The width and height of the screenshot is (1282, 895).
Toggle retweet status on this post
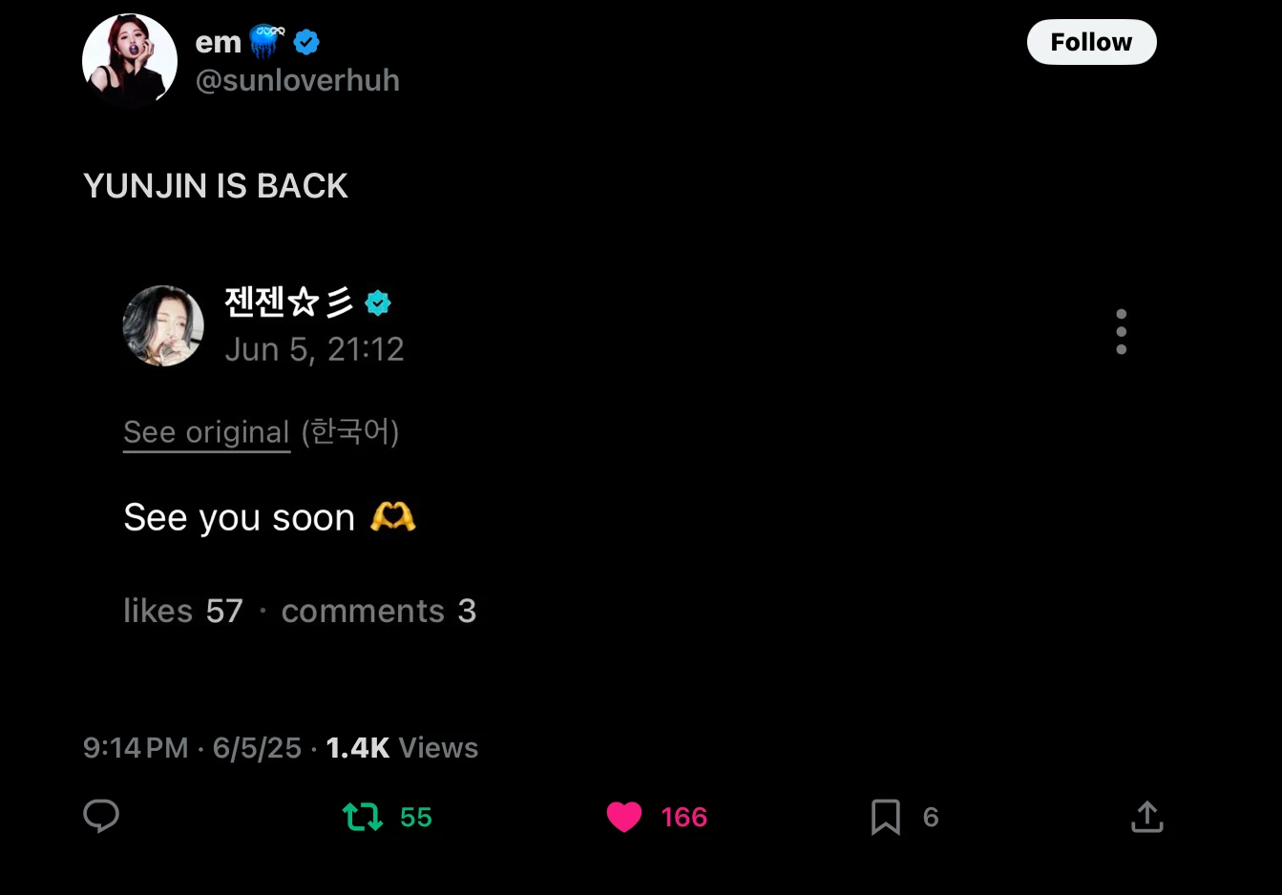[363, 817]
